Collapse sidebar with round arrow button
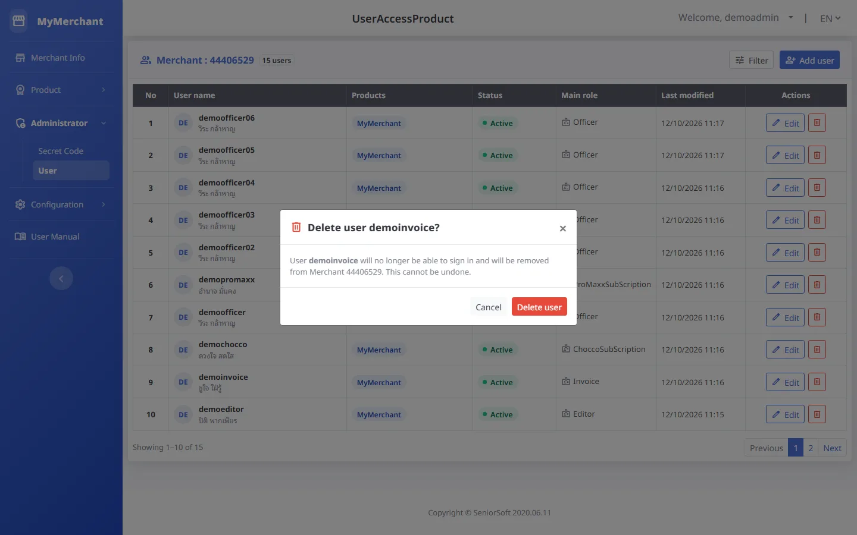 coord(61,278)
